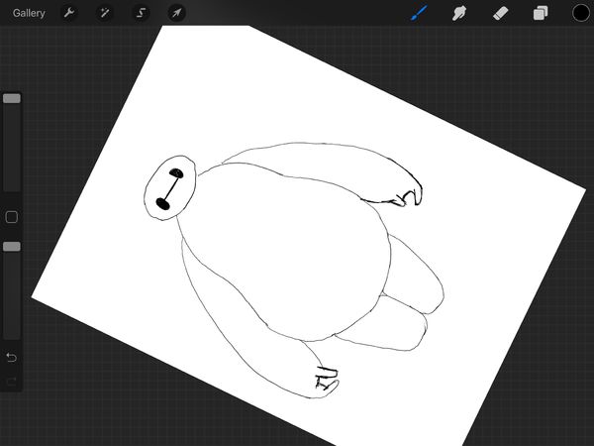Open the Layers panel
594x446 pixels.
point(541,13)
